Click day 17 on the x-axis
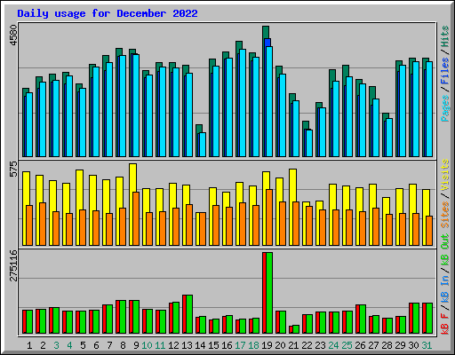455x355 pixels. point(240,345)
